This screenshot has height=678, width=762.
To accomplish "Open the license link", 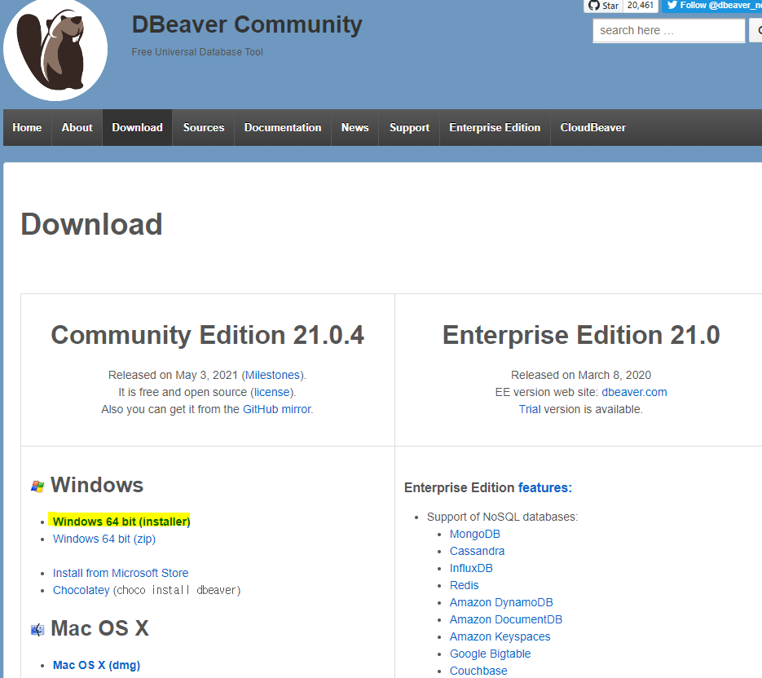I will point(271,392).
